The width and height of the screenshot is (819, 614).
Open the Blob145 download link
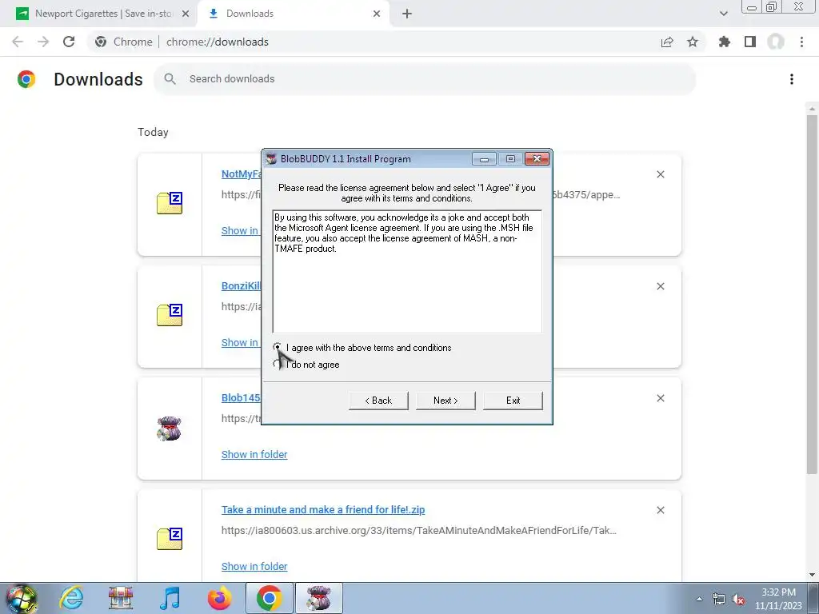[x=241, y=397]
